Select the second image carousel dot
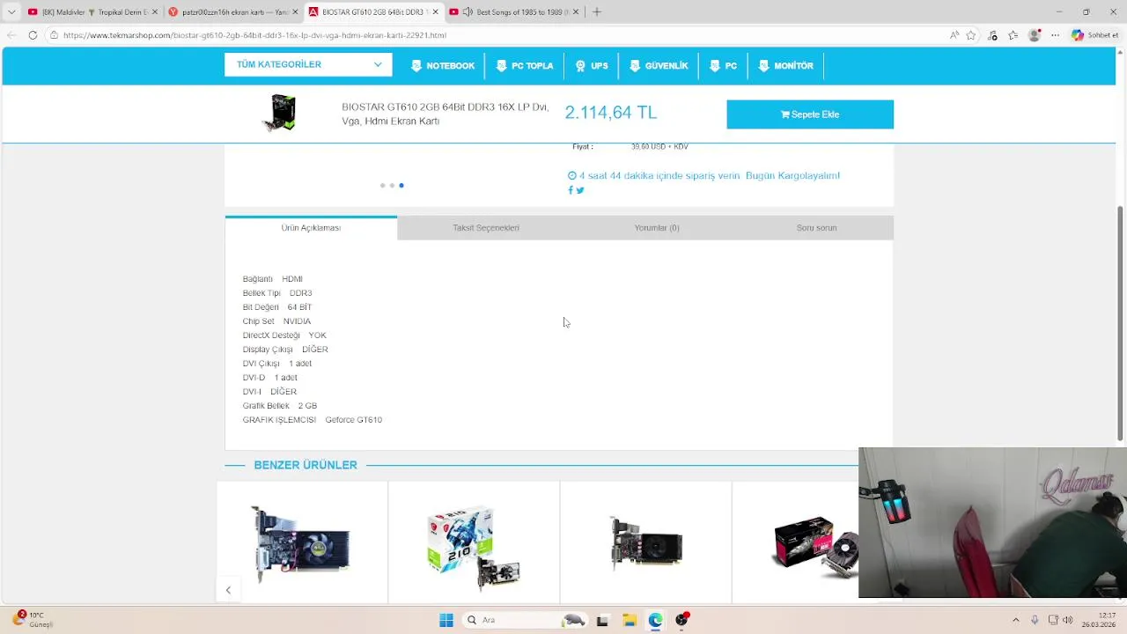Image resolution: width=1127 pixels, height=634 pixels. click(392, 186)
